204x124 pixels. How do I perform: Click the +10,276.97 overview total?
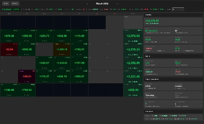pos(152,21)
